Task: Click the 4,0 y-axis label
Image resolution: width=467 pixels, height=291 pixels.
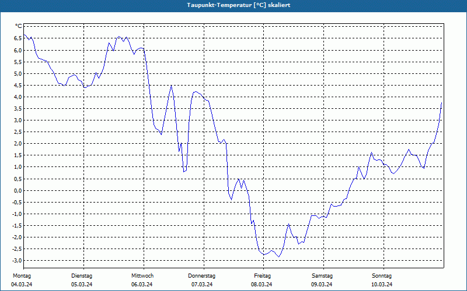Action: coord(18,97)
